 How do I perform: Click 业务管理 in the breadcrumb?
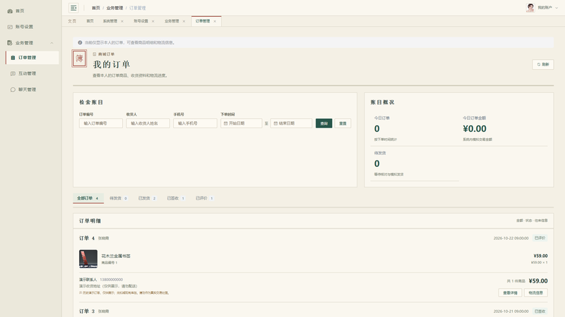[114, 8]
